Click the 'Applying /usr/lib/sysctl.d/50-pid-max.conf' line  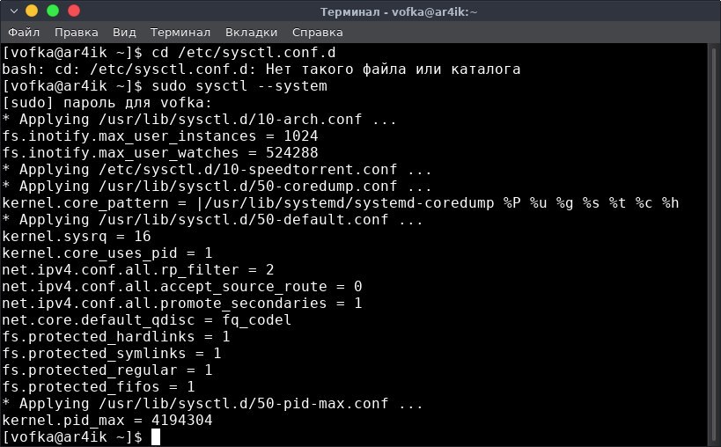[212, 403]
